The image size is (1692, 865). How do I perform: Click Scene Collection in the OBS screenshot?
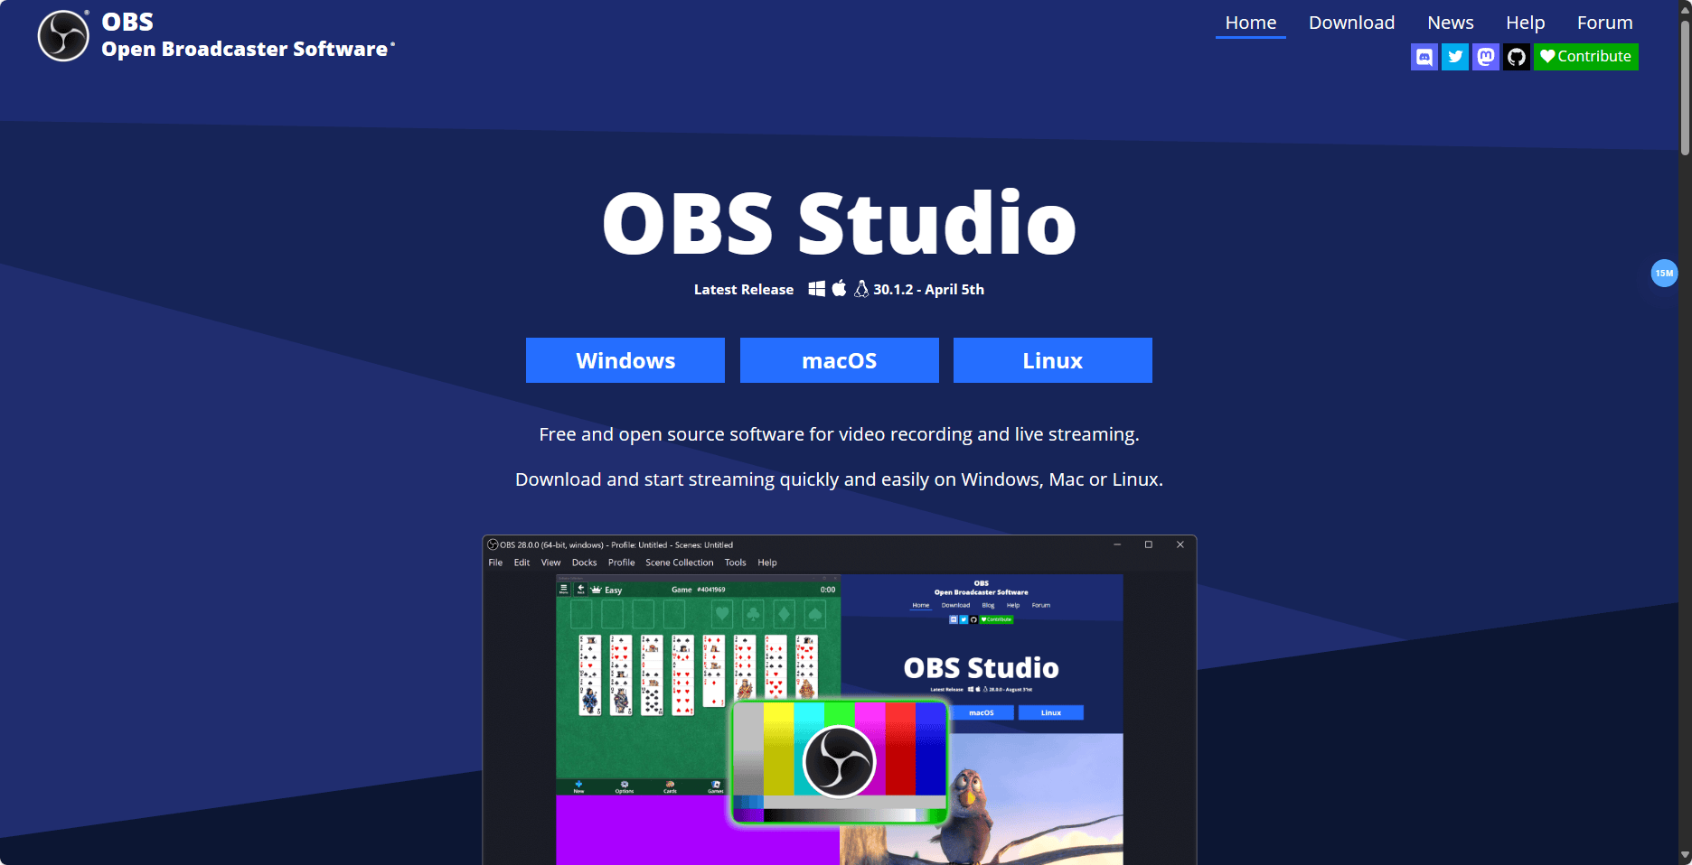[680, 563]
